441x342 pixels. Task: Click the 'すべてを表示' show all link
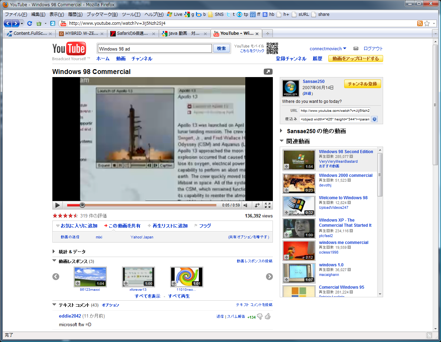coord(147,296)
